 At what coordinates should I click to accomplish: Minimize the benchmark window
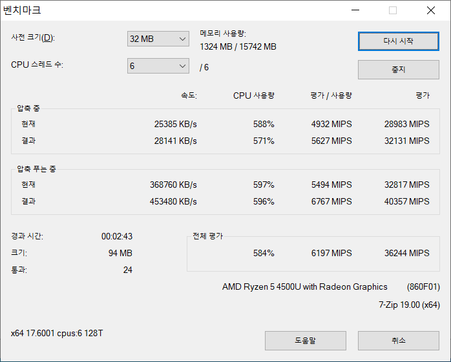(x=355, y=10)
